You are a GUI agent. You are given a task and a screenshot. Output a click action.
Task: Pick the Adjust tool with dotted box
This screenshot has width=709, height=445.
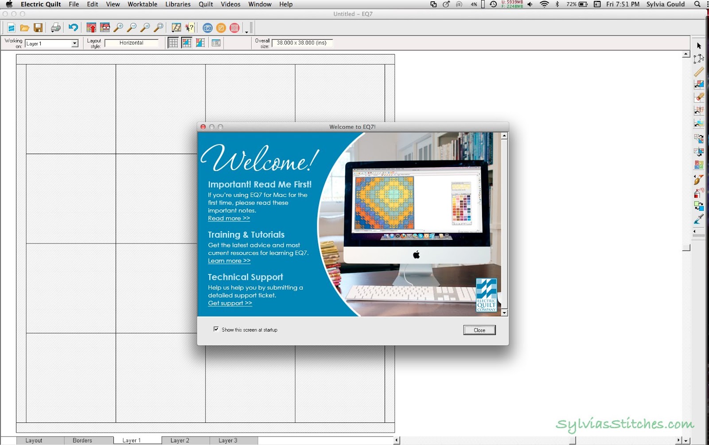(x=699, y=58)
